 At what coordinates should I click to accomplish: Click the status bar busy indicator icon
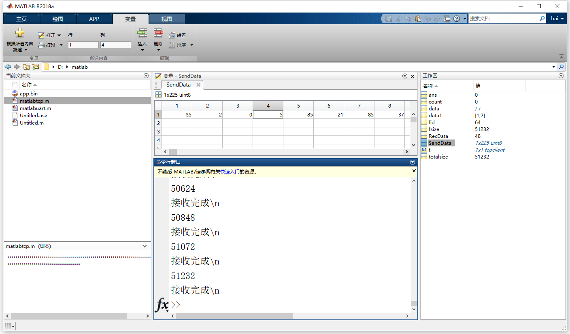[9, 326]
